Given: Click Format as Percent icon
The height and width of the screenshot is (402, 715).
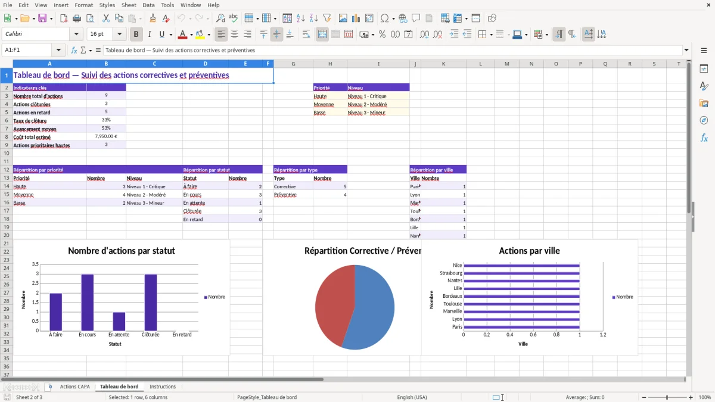Looking at the screenshot, I should (x=382, y=35).
